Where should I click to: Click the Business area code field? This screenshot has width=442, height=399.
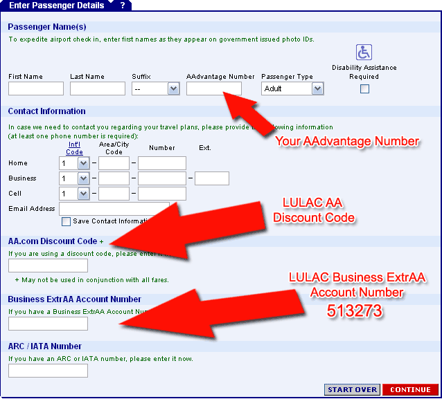pyautogui.click(x=114, y=178)
